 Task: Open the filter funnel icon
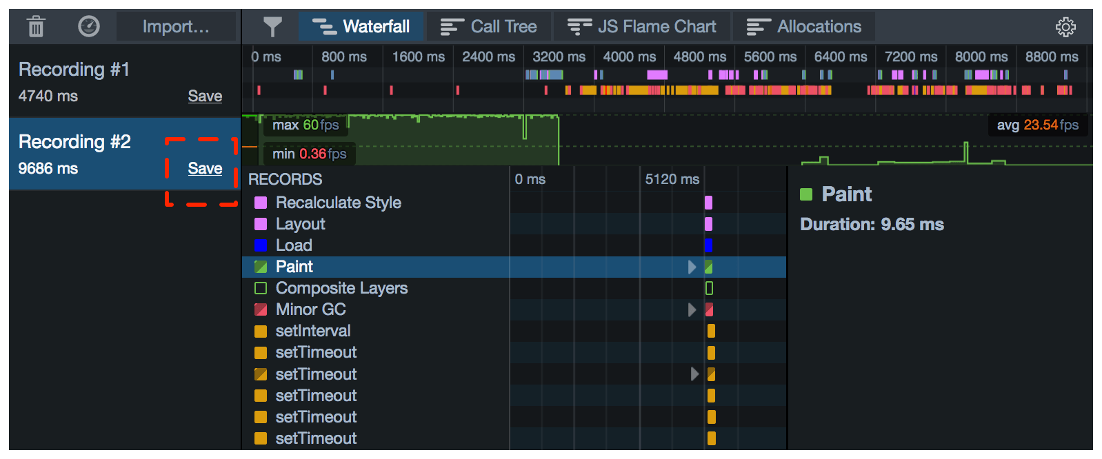click(x=272, y=27)
